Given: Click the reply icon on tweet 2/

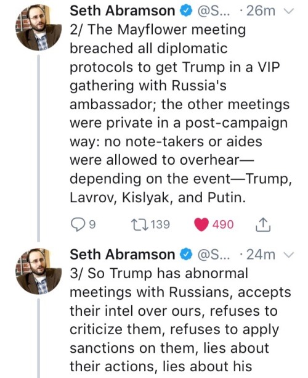Looking at the screenshot, I should pyautogui.click(x=78, y=224).
